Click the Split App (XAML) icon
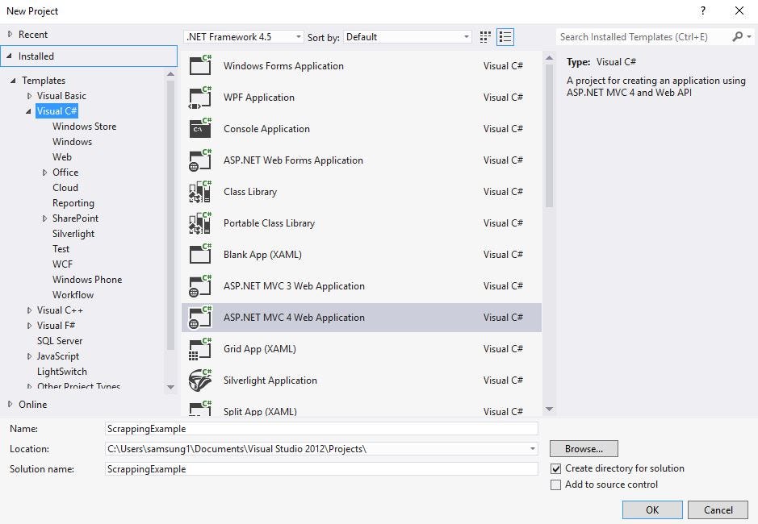The image size is (758, 524). 200,408
